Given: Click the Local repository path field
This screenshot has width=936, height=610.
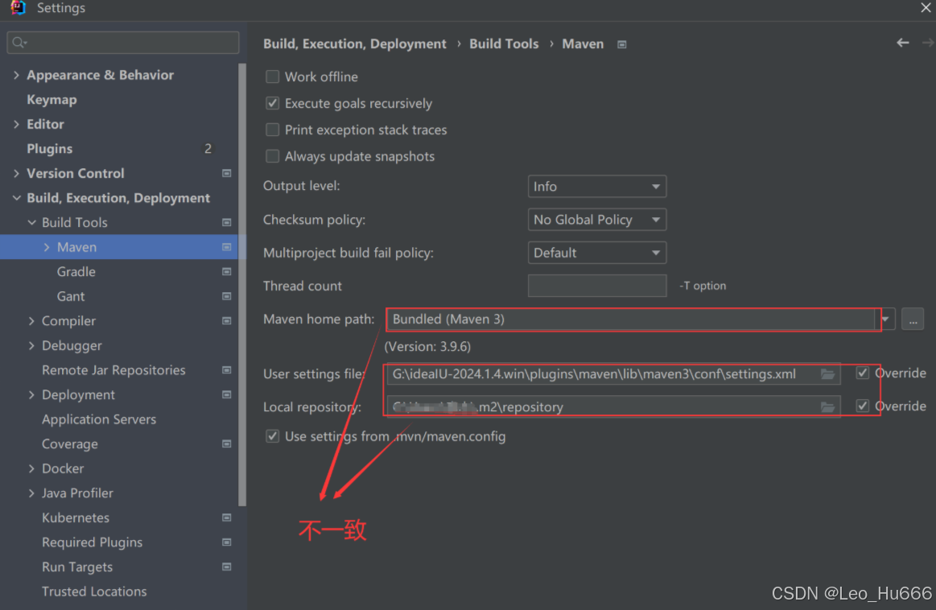Looking at the screenshot, I should pos(613,407).
